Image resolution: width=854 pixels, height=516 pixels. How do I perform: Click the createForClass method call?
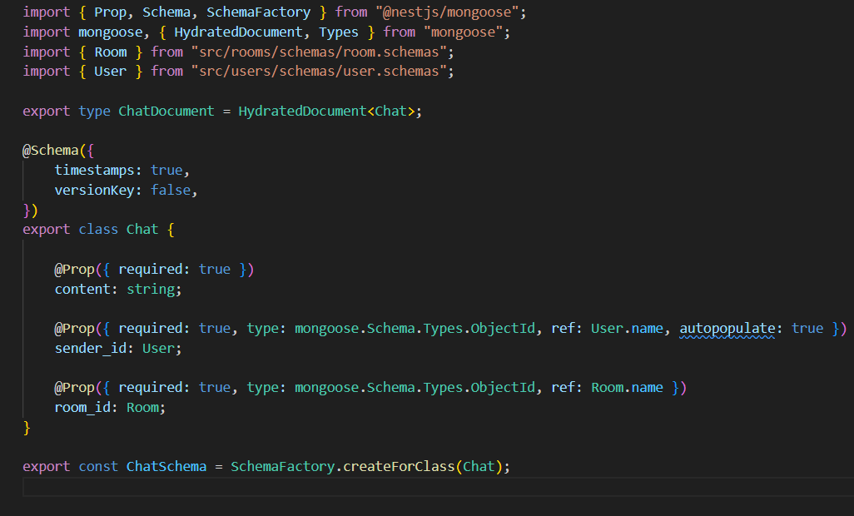pos(399,466)
